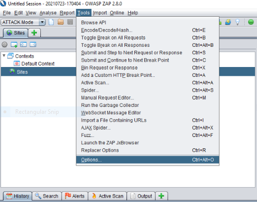Open the Report menu
Screen dimensions: 257x202
coord(67,13)
